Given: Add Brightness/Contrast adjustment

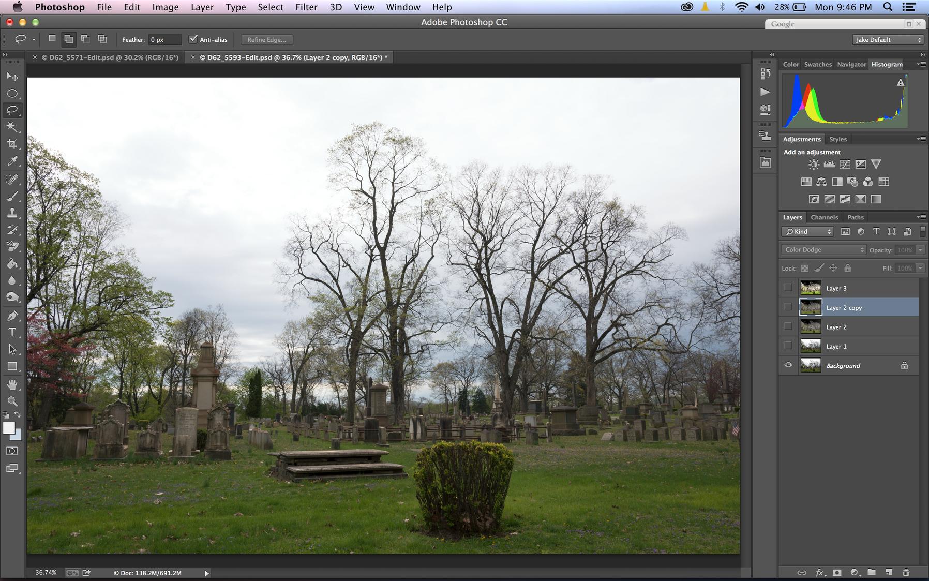Looking at the screenshot, I should click(814, 165).
